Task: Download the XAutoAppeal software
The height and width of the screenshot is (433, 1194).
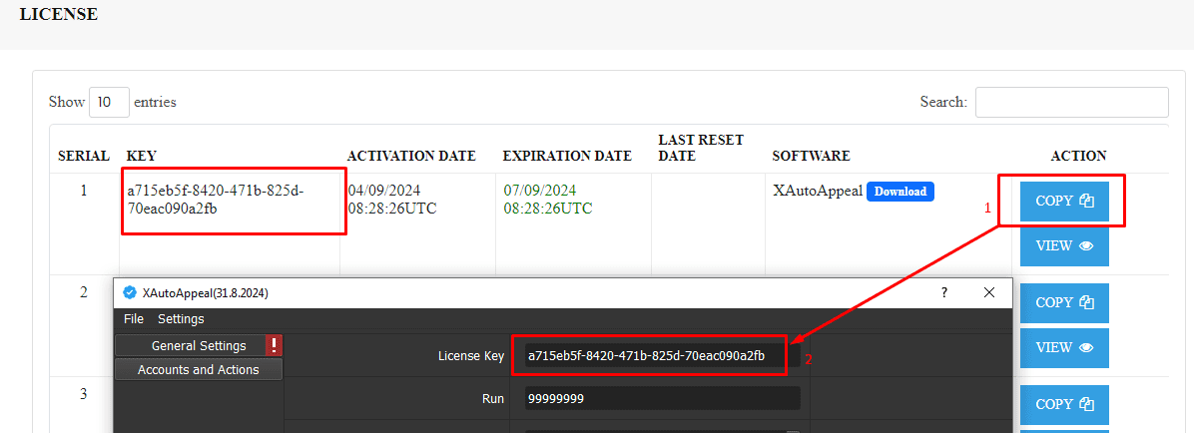Action: click(x=900, y=191)
